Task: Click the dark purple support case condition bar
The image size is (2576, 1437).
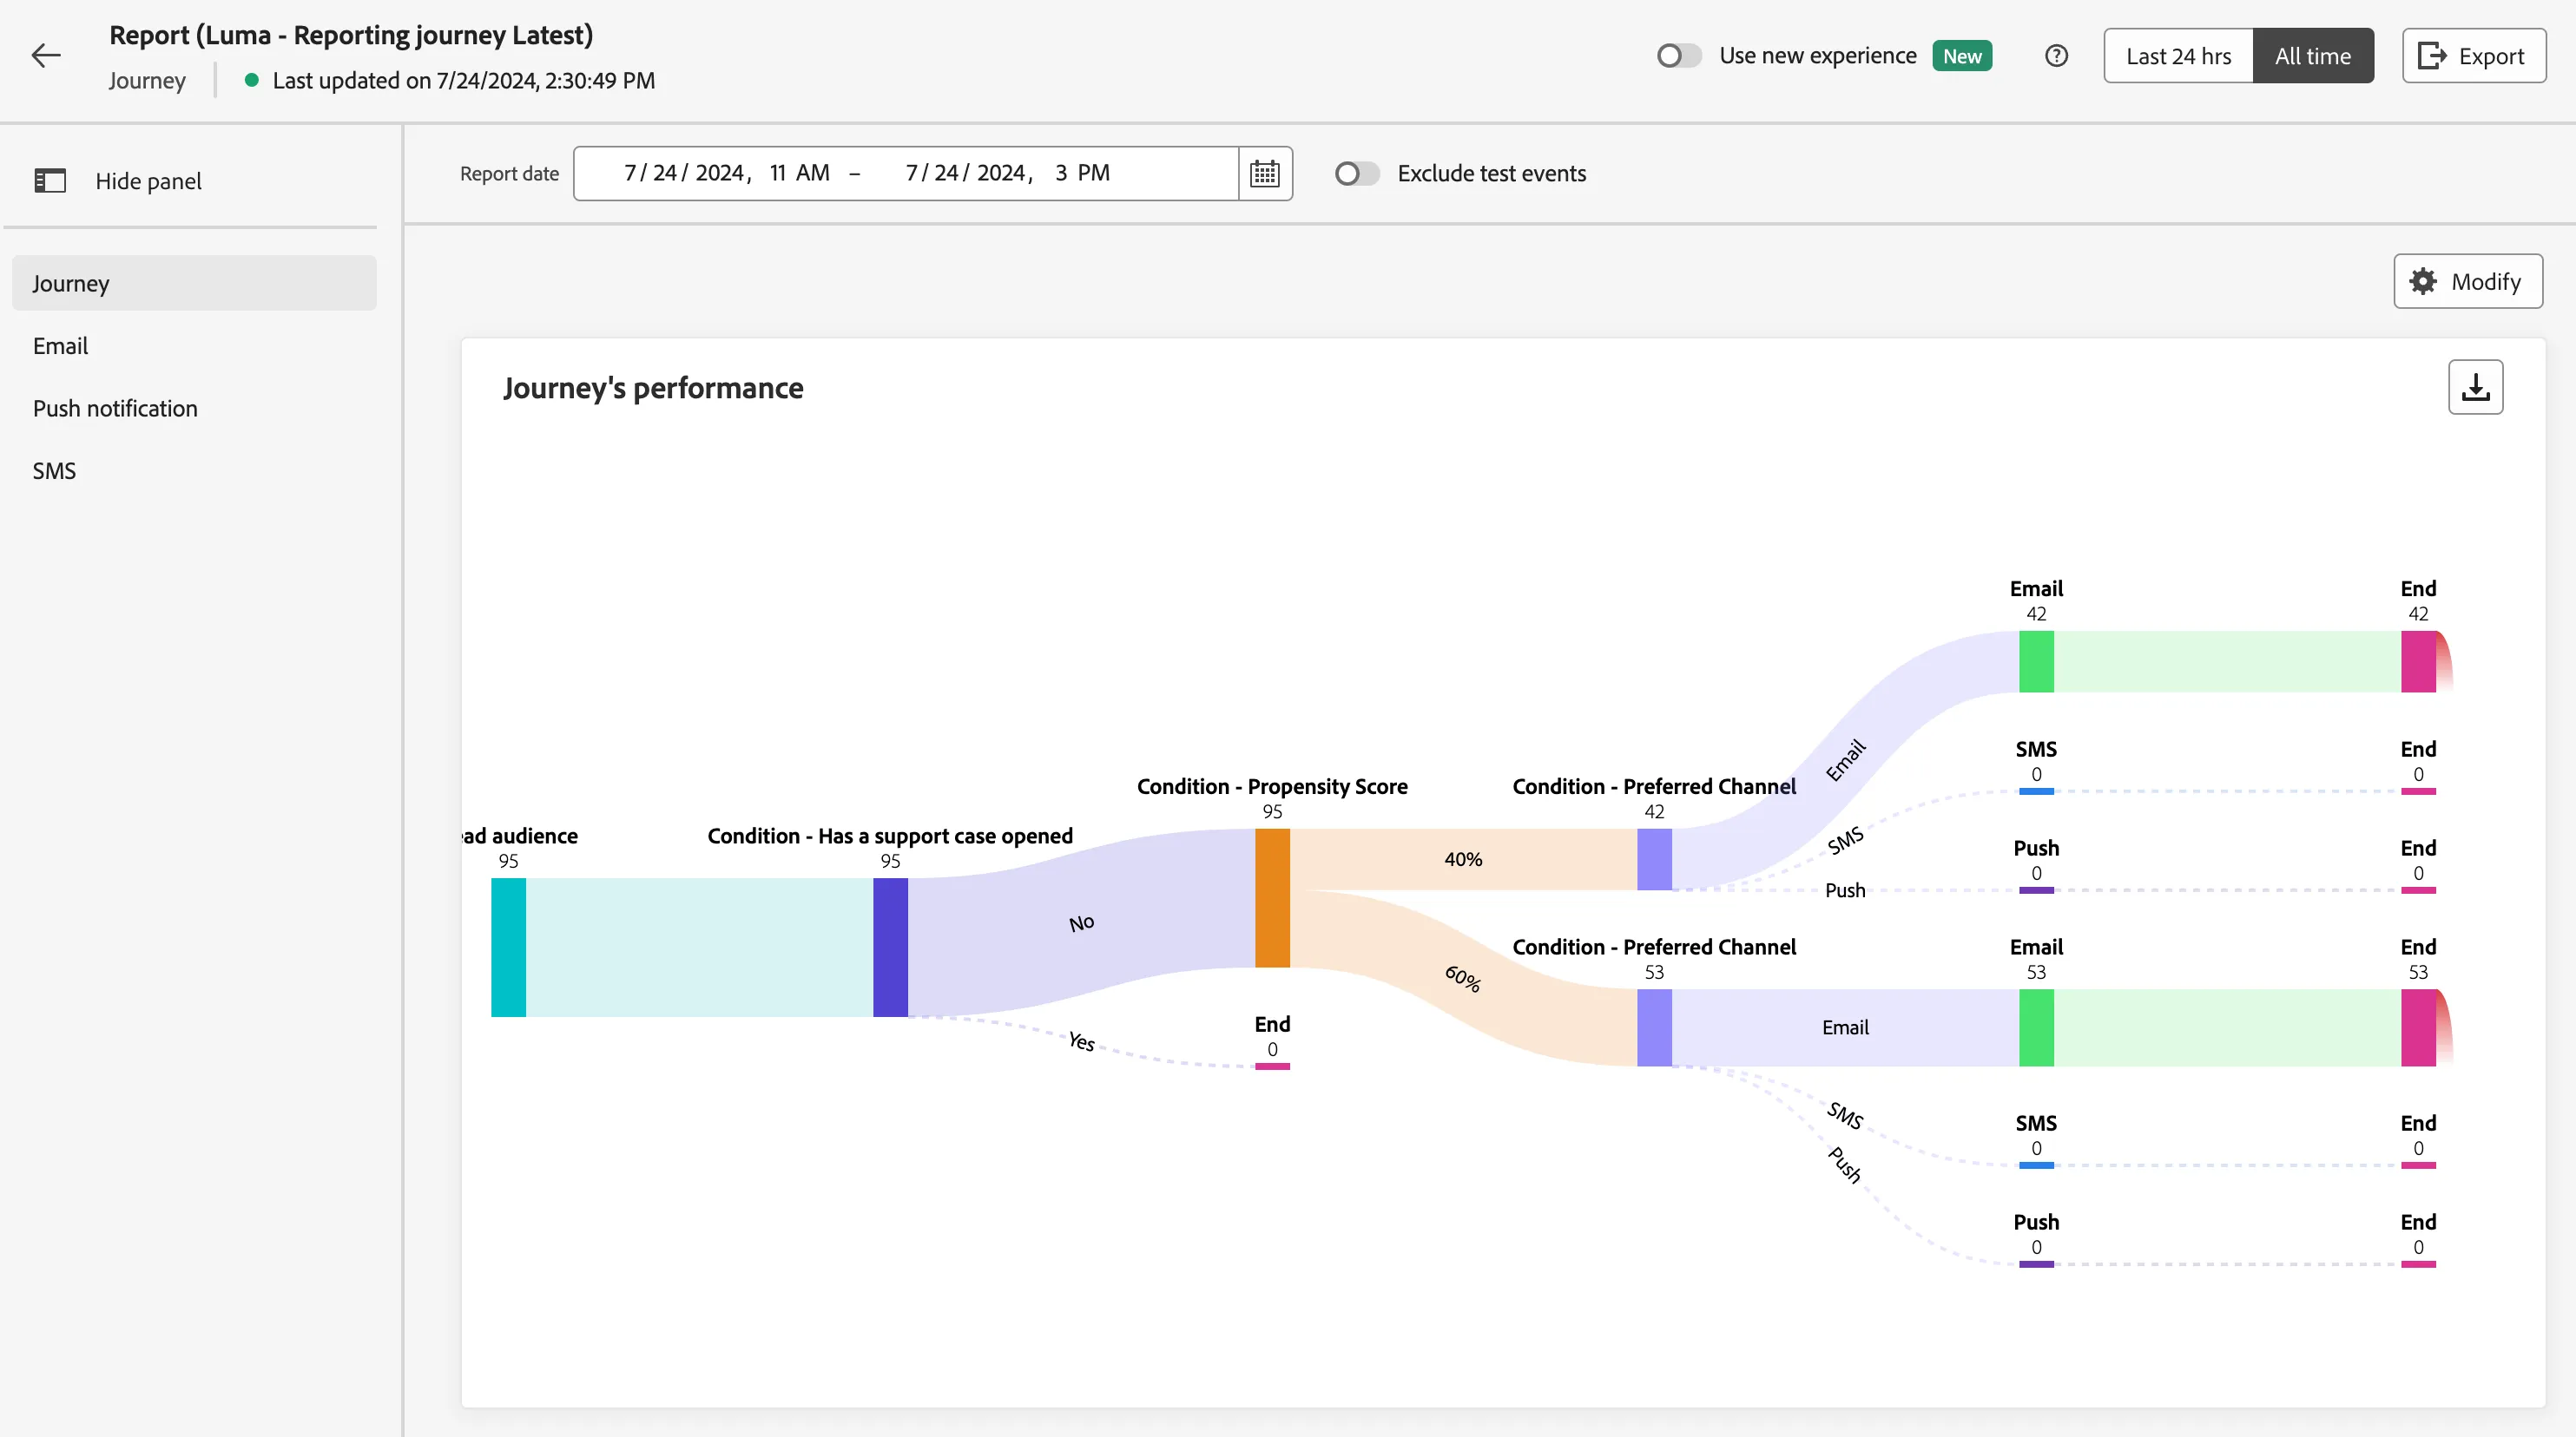Action: (890, 948)
